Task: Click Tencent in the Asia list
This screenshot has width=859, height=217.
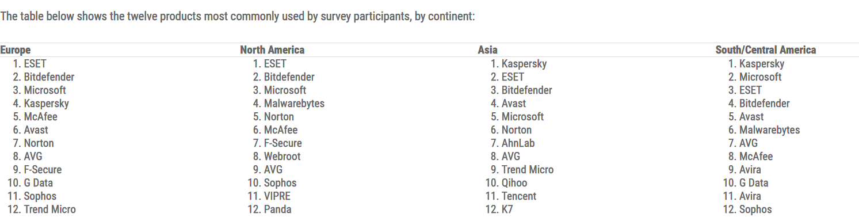Action: click(x=519, y=196)
